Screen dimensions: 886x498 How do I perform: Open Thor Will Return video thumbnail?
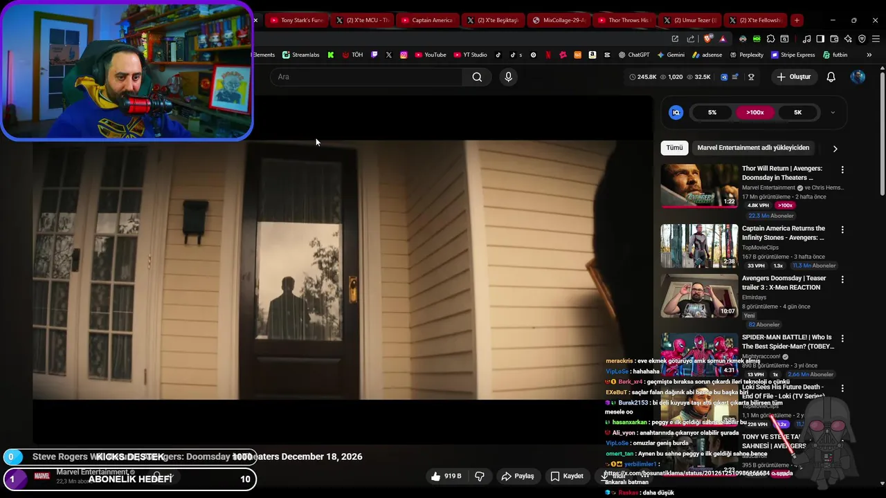[x=699, y=185]
